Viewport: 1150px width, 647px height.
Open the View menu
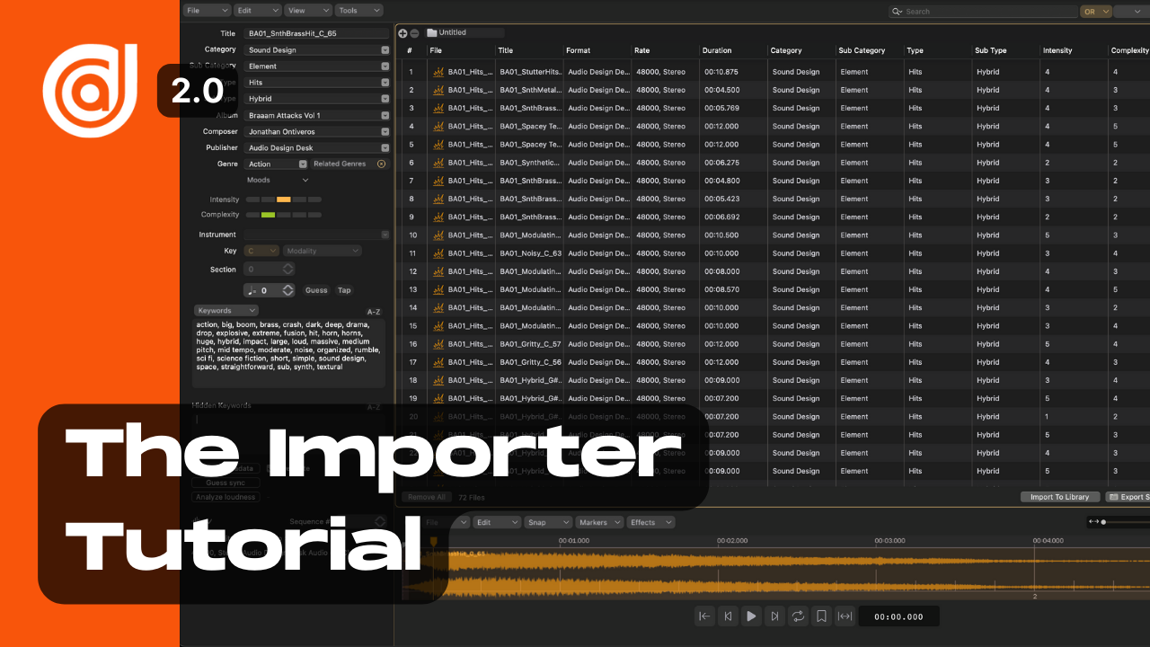(x=308, y=11)
